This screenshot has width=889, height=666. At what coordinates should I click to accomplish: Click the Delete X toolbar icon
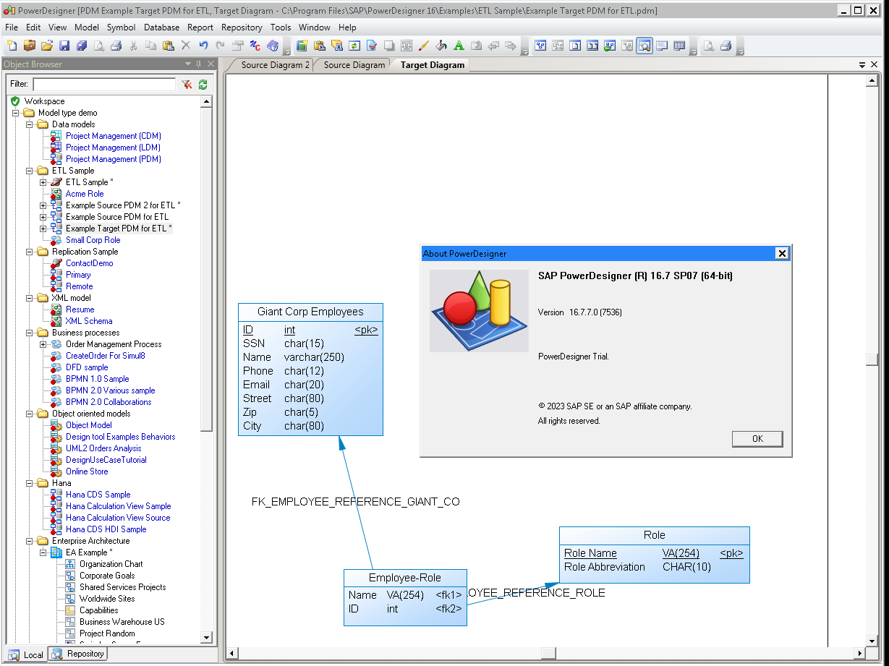186,46
